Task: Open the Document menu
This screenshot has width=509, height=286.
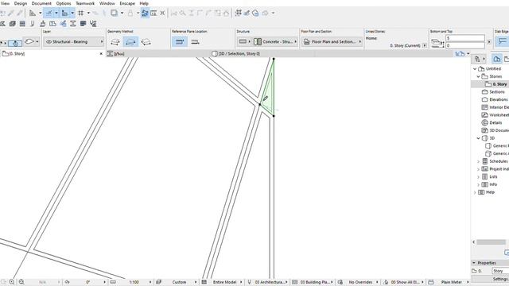Action: coord(41,3)
